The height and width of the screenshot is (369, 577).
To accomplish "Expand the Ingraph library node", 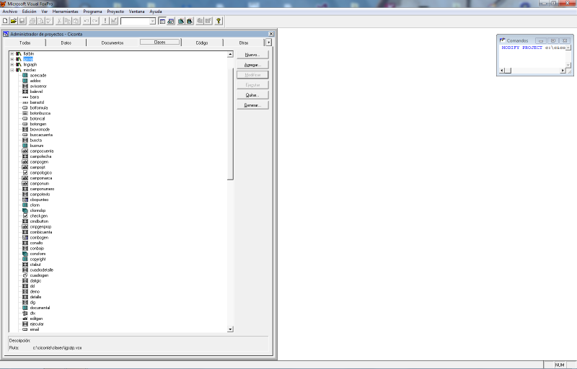I will [12, 64].
